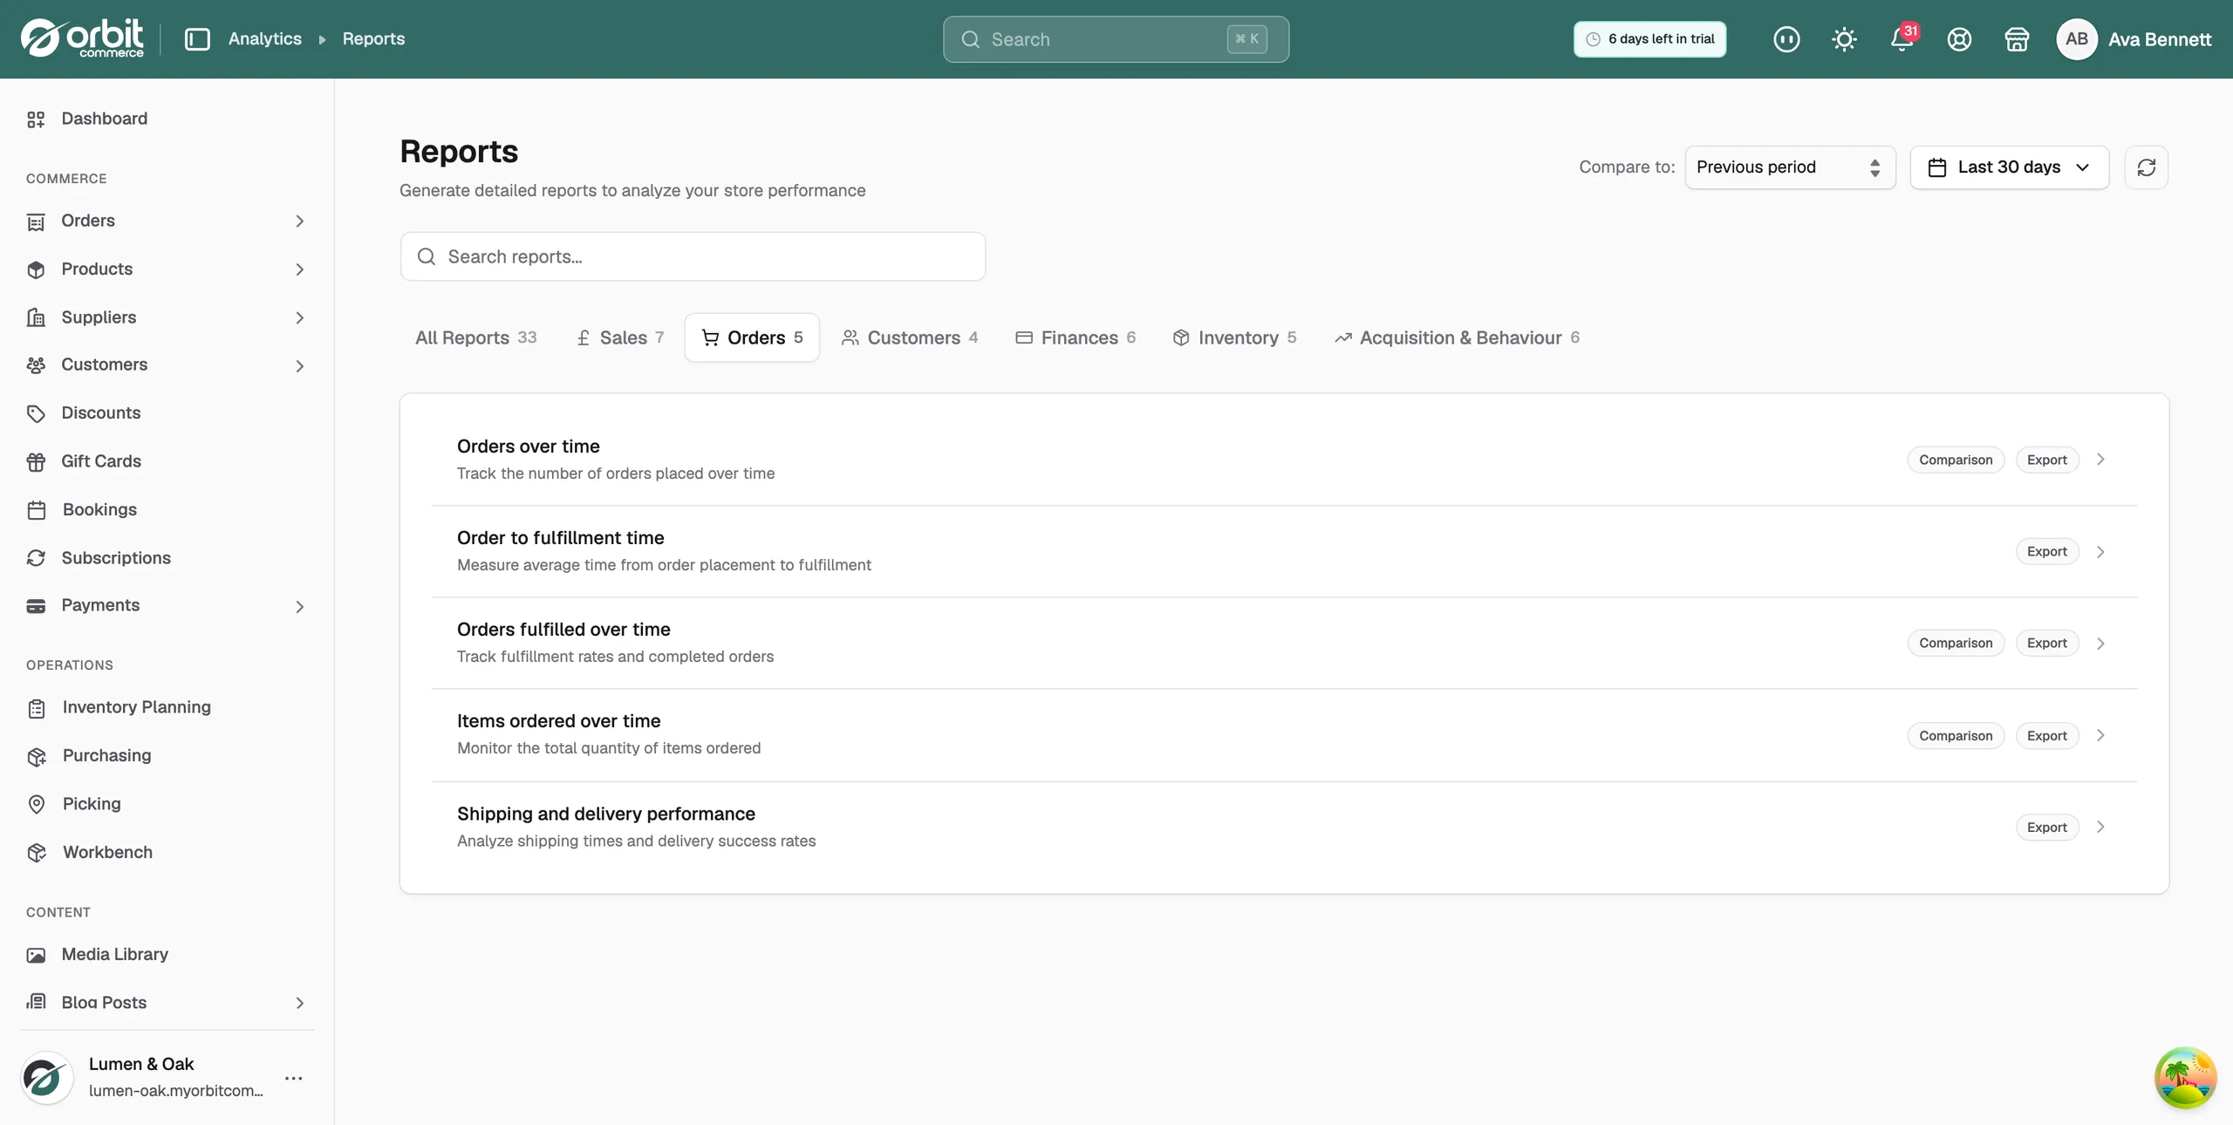This screenshot has height=1125, width=2233.
Task: Click Export on Orders over time
Action: pos(2046,460)
